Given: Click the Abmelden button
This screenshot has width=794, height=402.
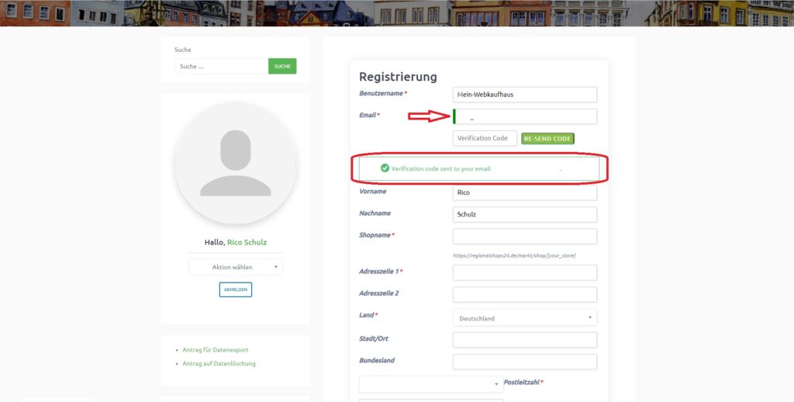Looking at the screenshot, I should [x=236, y=289].
